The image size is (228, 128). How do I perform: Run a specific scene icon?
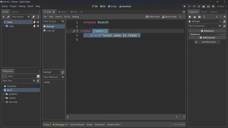pyautogui.click(x=208, y=6)
